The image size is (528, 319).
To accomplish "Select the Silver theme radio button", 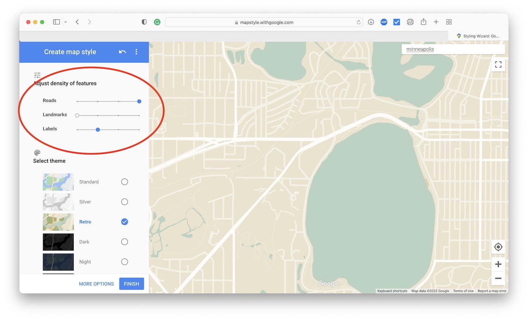I will click(124, 202).
